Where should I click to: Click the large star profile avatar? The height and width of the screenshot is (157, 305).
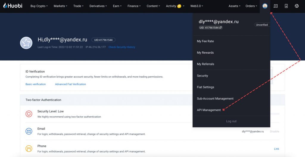pos(26,43)
